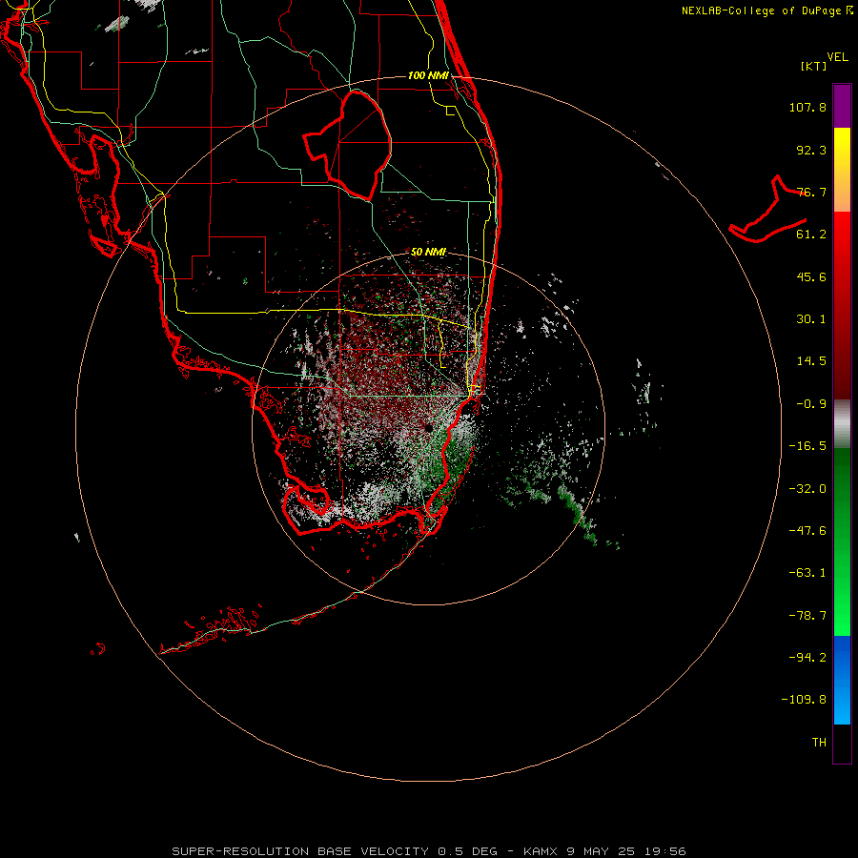This screenshot has width=858, height=858.
Task: Click the -63.1 velocity scale value
Action: [807, 573]
